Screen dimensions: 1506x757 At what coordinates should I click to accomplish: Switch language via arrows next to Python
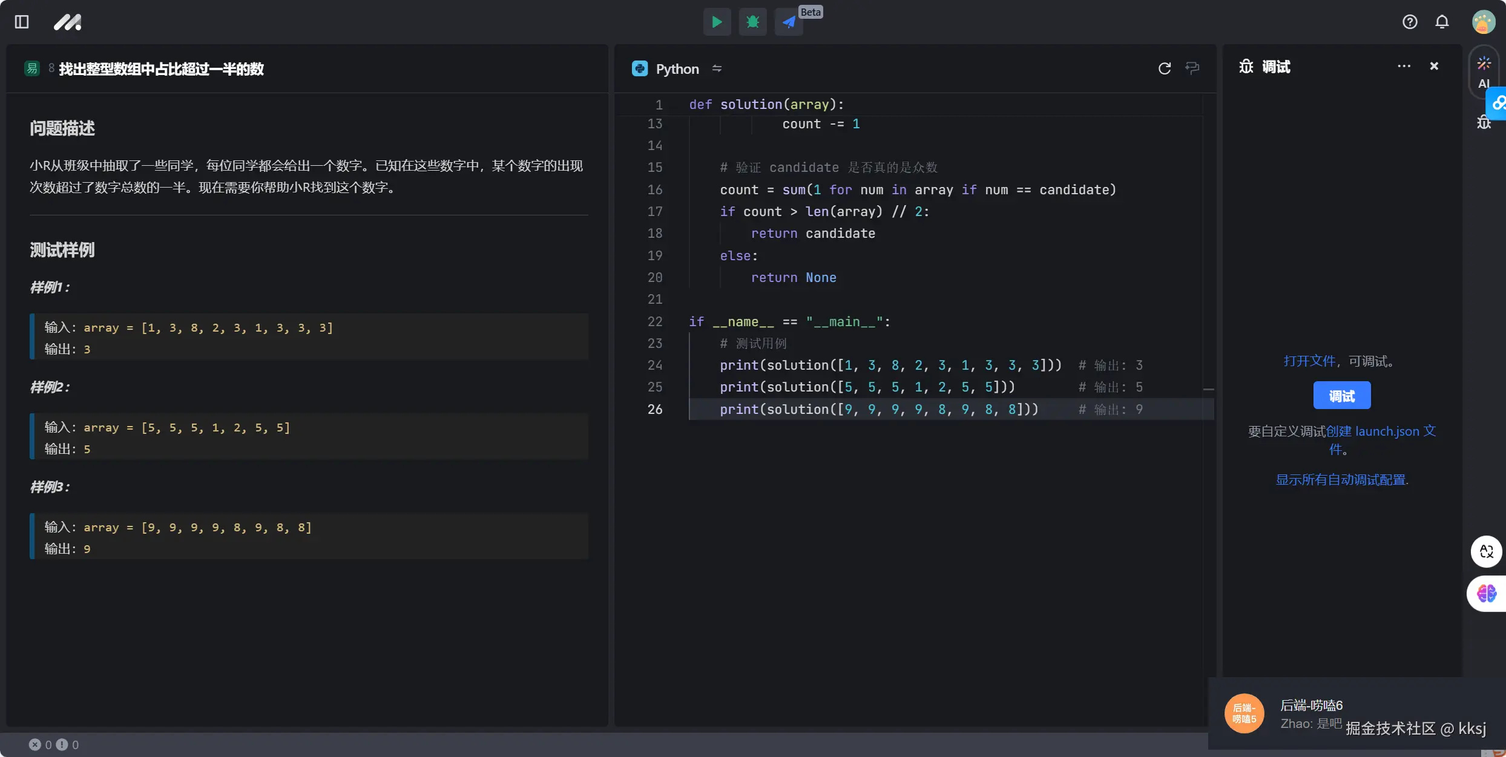[717, 68]
